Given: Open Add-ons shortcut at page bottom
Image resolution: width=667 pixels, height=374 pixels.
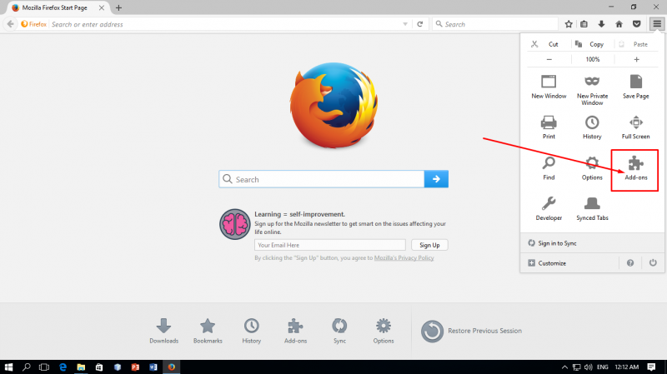Looking at the screenshot, I should tap(295, 331).
